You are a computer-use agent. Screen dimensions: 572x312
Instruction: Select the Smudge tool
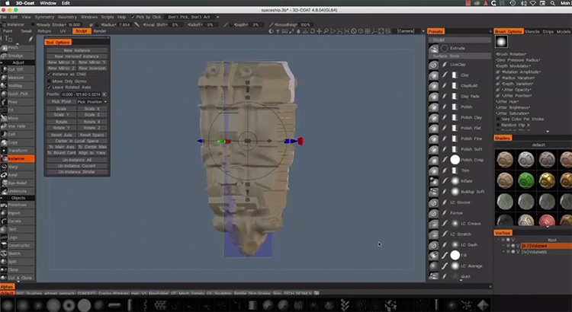17,56
